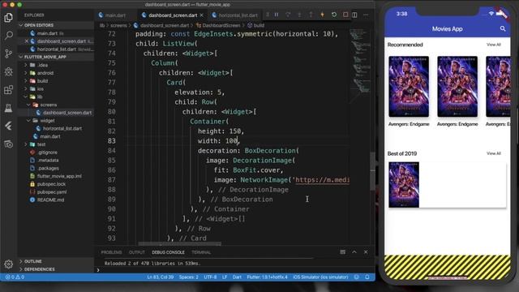The image size is (519, 292).
Task: Click the first Avengers: Endgame poster
Action: pos(409,87)
